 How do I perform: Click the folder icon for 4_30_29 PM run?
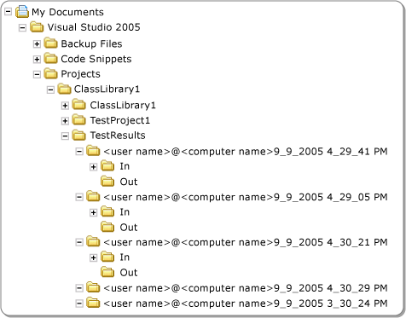point(93,287)
